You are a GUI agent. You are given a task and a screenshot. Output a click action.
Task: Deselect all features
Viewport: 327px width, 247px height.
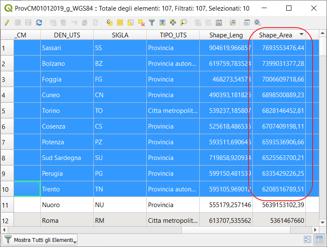(x=141, y=22)
